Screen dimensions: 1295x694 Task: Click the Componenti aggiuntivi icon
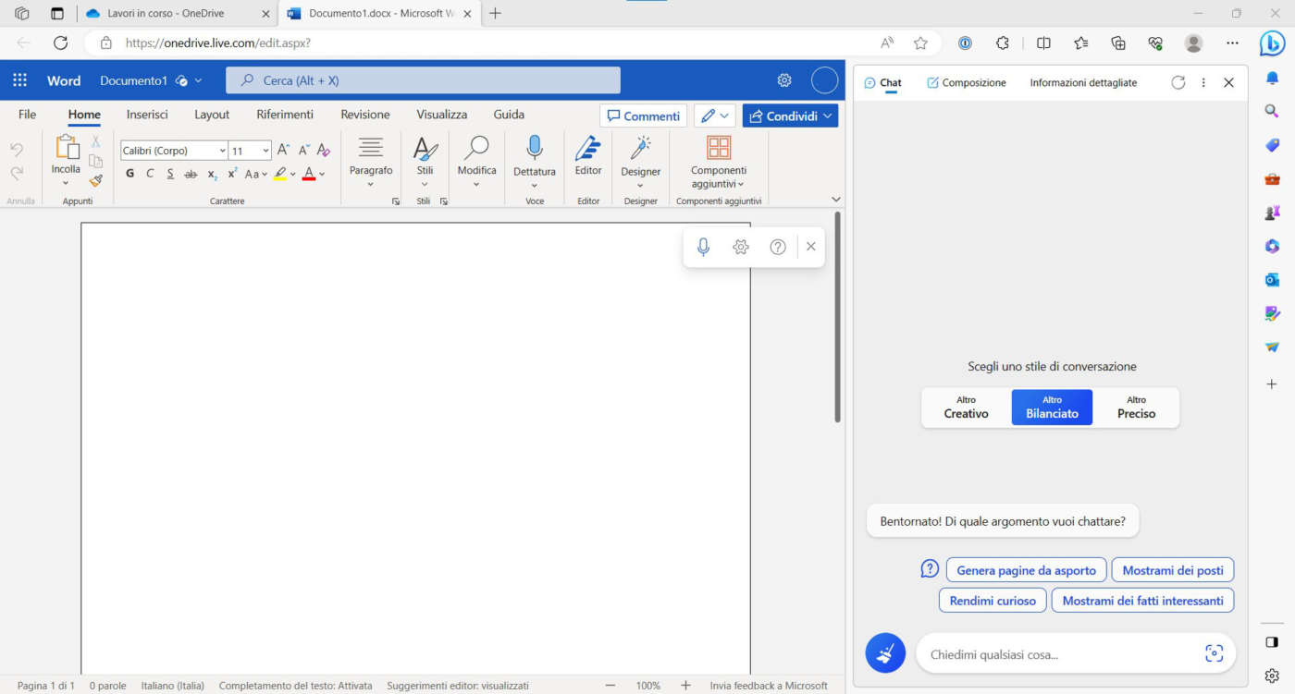pyautogui.click(x=718, y=148)
